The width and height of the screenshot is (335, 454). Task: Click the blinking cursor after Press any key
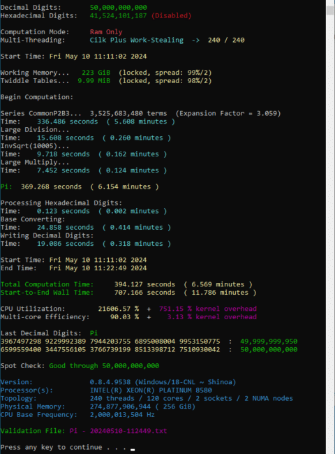point(133,450)
